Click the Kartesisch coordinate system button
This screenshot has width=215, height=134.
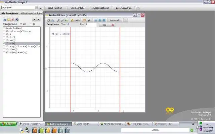pyautogui.click(x=114, y=20)
